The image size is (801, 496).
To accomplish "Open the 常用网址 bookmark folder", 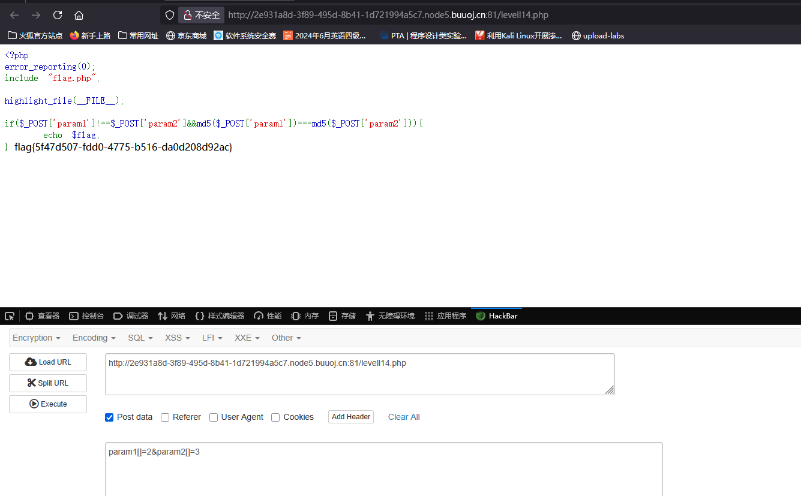I will click(x=139, y=35).
